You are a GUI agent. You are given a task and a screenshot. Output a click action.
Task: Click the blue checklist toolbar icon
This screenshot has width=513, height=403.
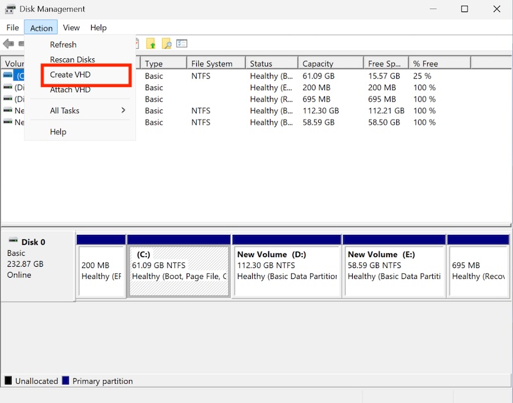click(x=181, y=43)
